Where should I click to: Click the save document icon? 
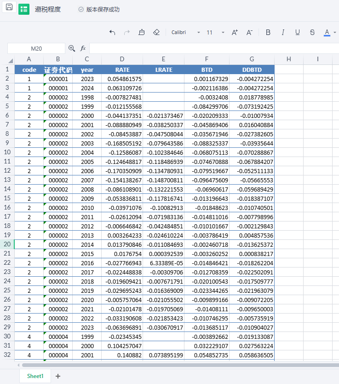[x=9, y=7]
